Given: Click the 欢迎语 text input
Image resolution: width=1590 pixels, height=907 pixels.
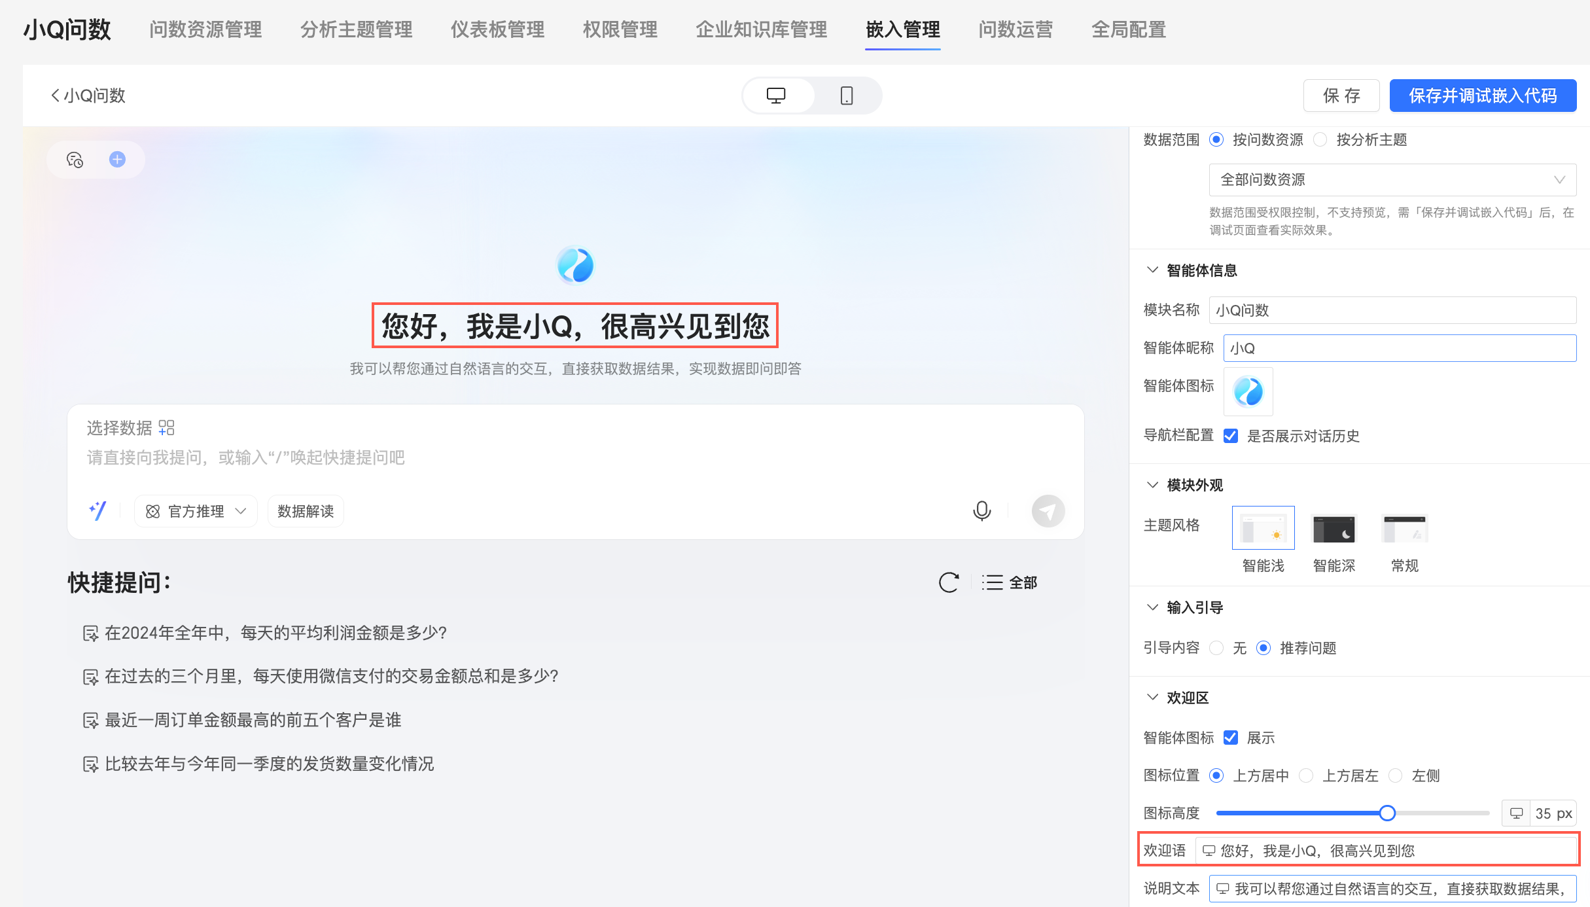Looking at the screenshot, I should [1386, 851].
